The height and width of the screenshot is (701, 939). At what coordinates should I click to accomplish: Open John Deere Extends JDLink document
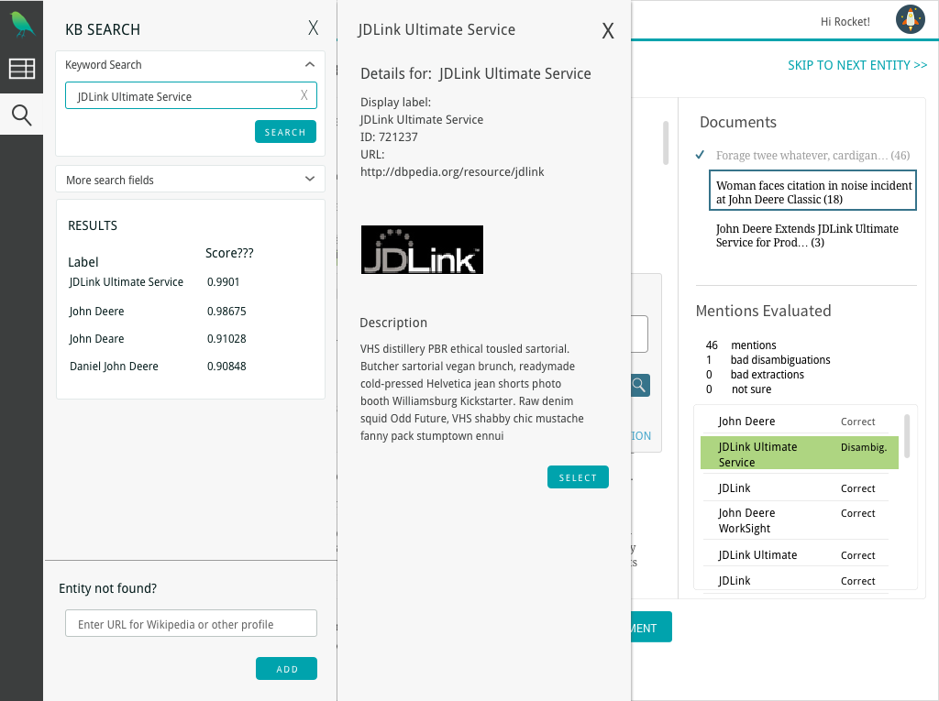807,235
